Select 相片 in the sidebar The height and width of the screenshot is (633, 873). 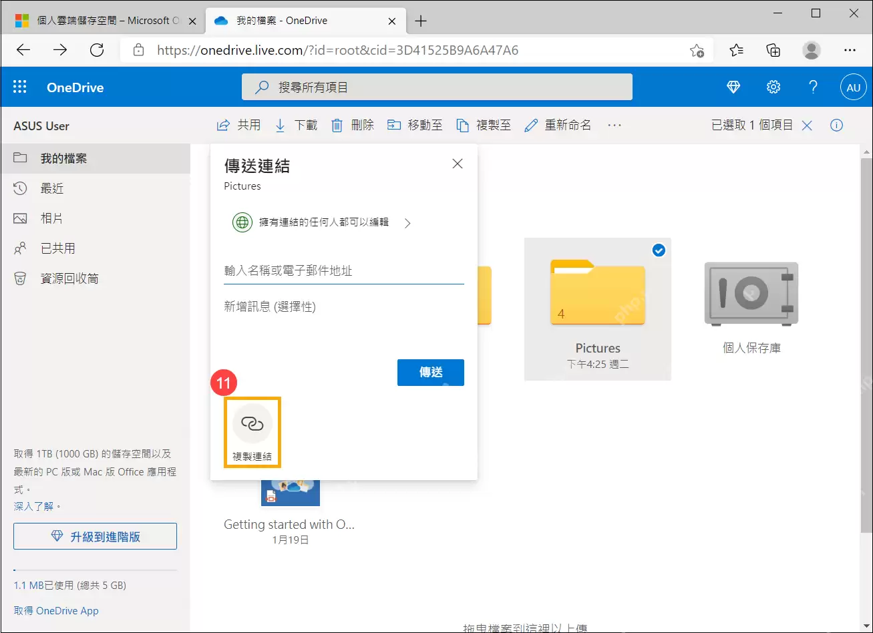tap(95, 218)
